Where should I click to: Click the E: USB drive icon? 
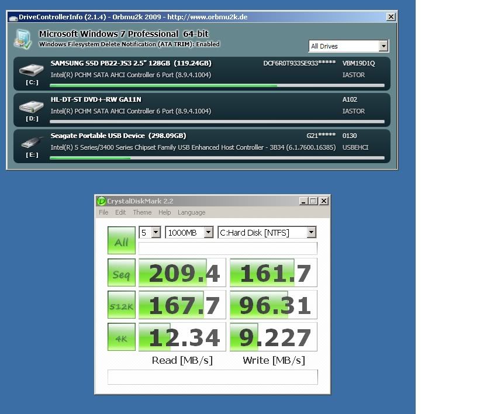click(32, 143)
